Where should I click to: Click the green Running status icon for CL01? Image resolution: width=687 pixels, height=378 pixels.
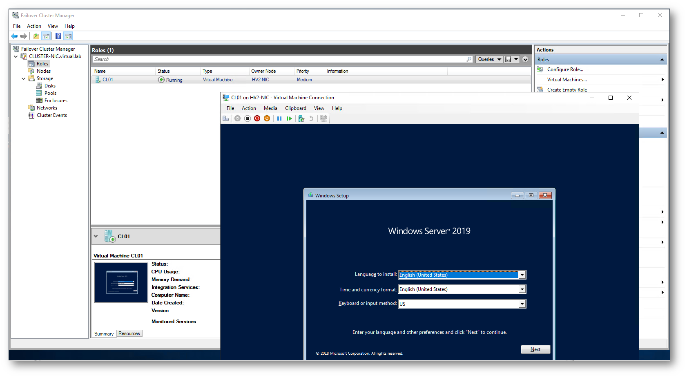pyautogui.click(x=161, y=80)
